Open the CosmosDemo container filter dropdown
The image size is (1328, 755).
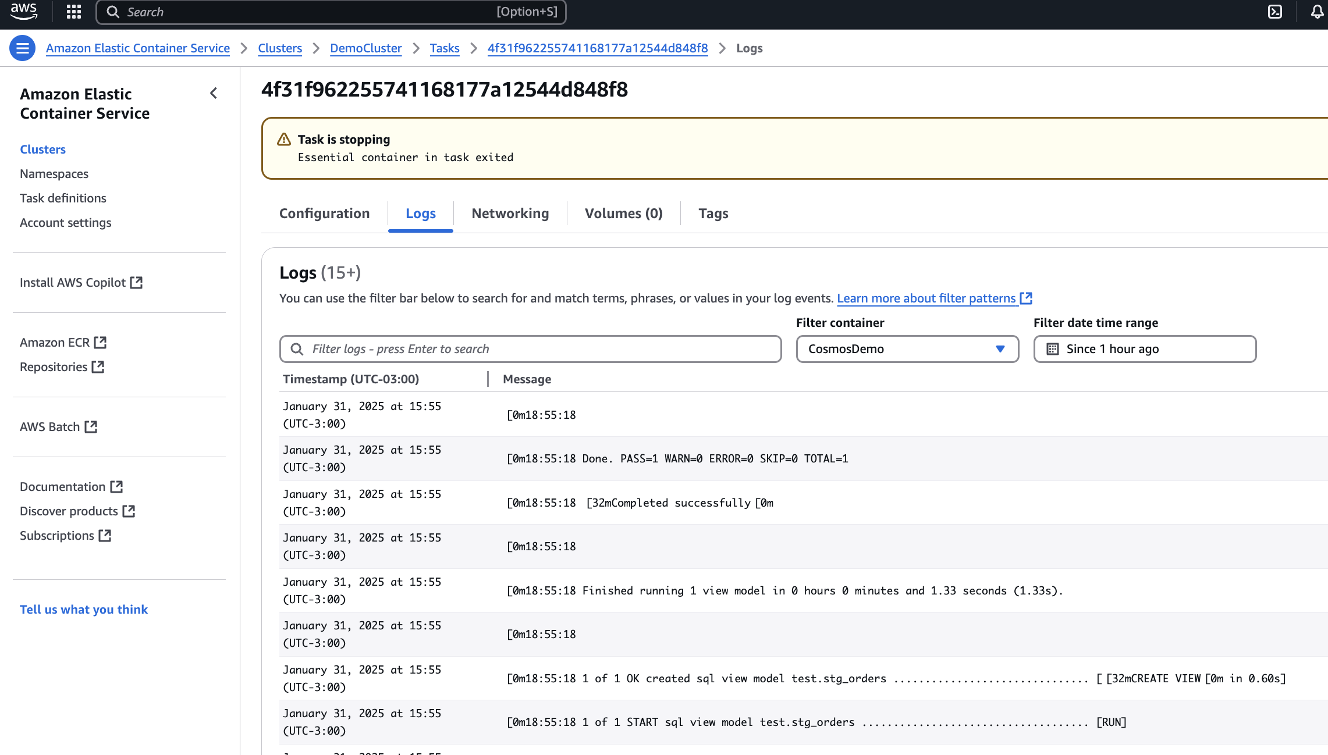pyautogui.click(x=907, y=349)
